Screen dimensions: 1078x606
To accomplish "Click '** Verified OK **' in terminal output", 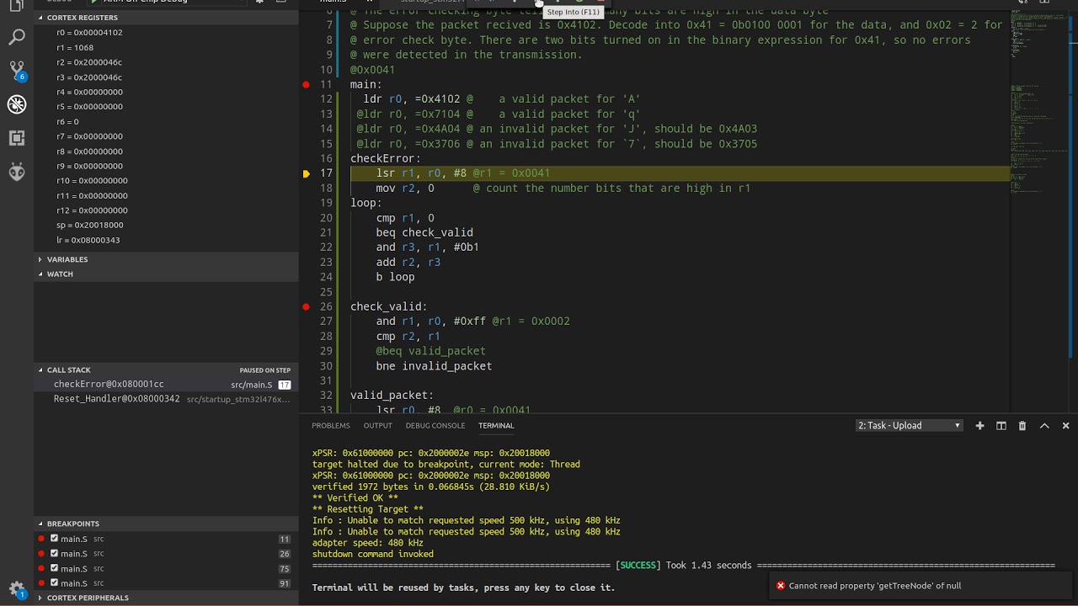I will pyautogui.click(x=355, y=498).
